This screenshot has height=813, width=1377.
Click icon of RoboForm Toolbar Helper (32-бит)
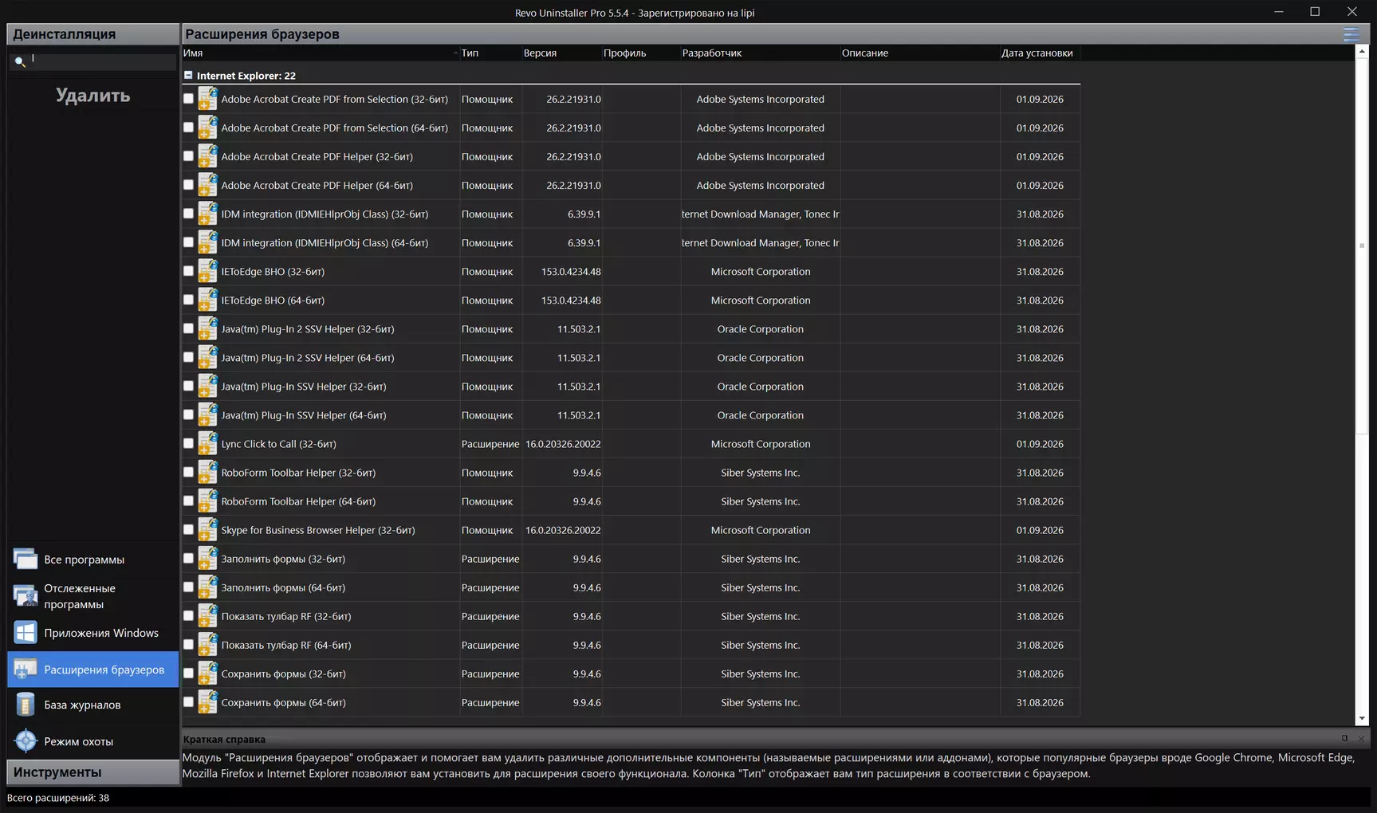click(x=207, y=472)
